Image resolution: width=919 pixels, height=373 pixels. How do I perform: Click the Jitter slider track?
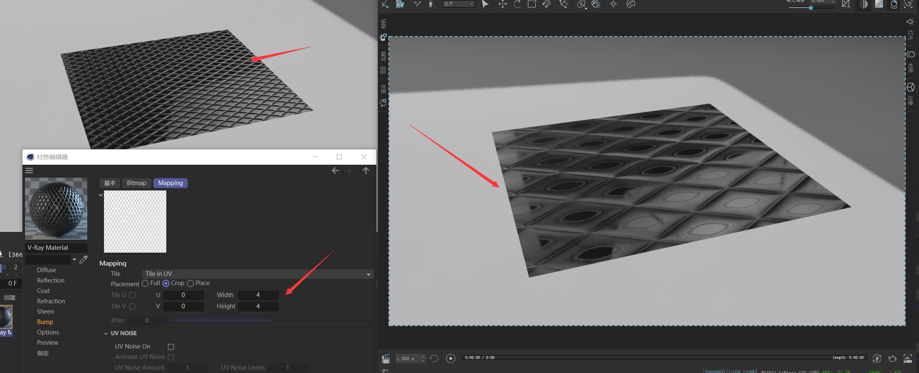271,320
